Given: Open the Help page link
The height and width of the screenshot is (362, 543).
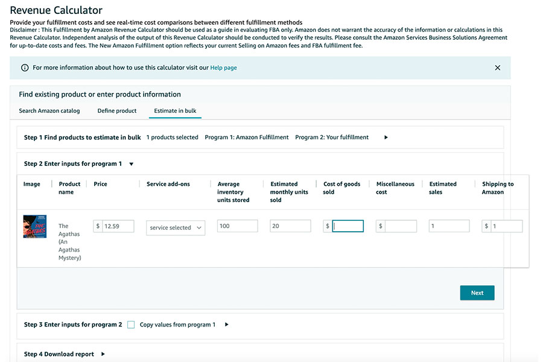Looking at the screenshot, I should (x=223, y=68).
